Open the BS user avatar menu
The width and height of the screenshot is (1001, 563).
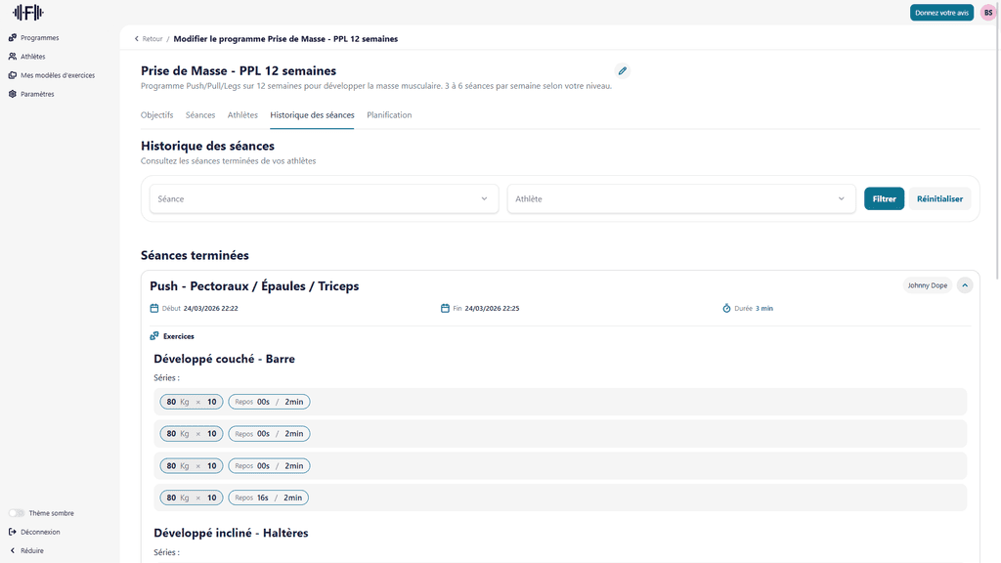987,13
